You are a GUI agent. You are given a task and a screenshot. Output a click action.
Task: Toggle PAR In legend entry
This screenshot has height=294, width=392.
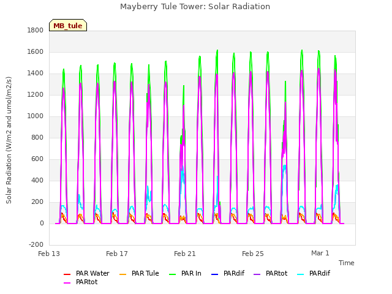click(x=185, y=274)
